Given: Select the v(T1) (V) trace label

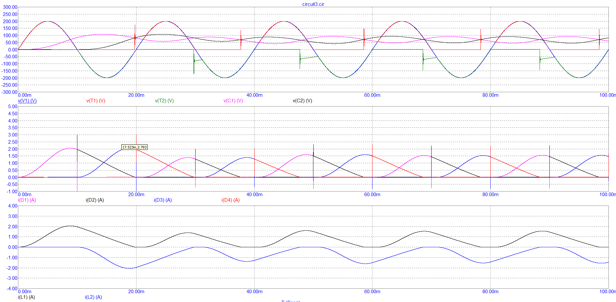Looking at the screenshot, I should (96, 101).
